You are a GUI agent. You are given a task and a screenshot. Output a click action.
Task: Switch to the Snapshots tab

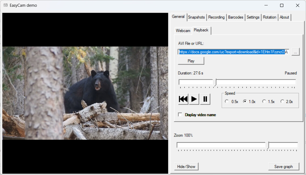pos(196,17)
